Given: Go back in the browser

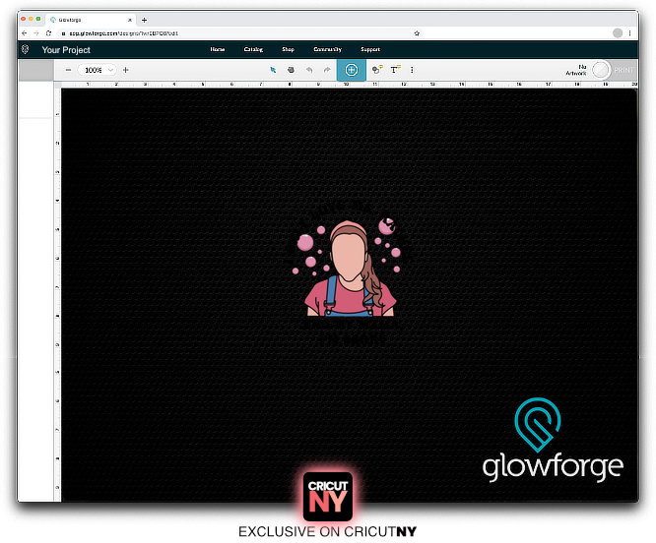Looking at the screenshot, I should pos(25,33).
